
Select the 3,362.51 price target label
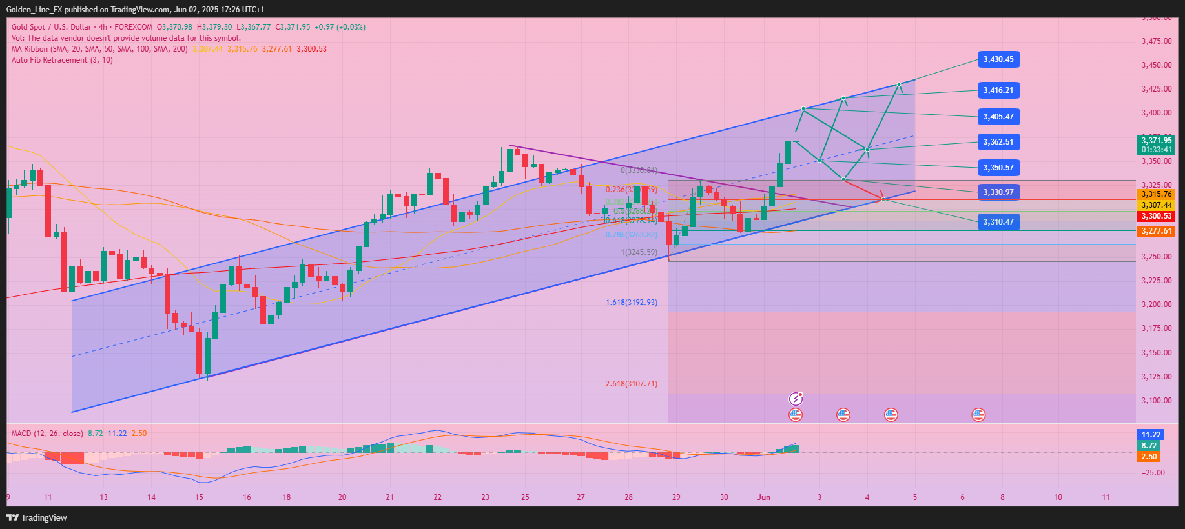coord(998,142)
